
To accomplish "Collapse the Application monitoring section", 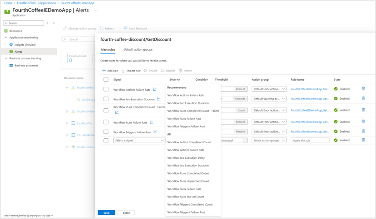I will (x=6, y=37).
